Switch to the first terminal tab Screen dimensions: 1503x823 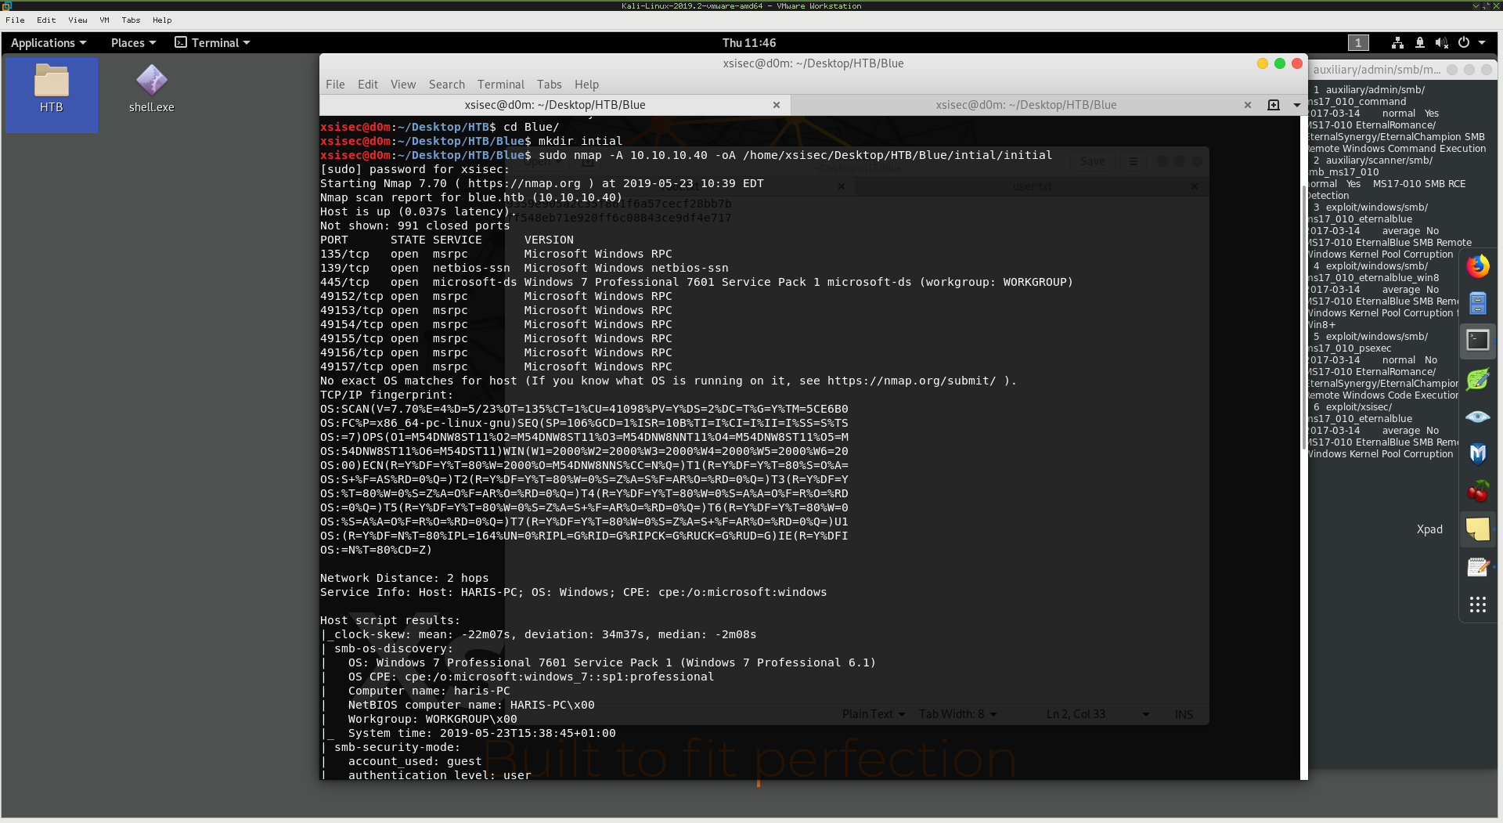pyautogui.click(x=555, y=105)
